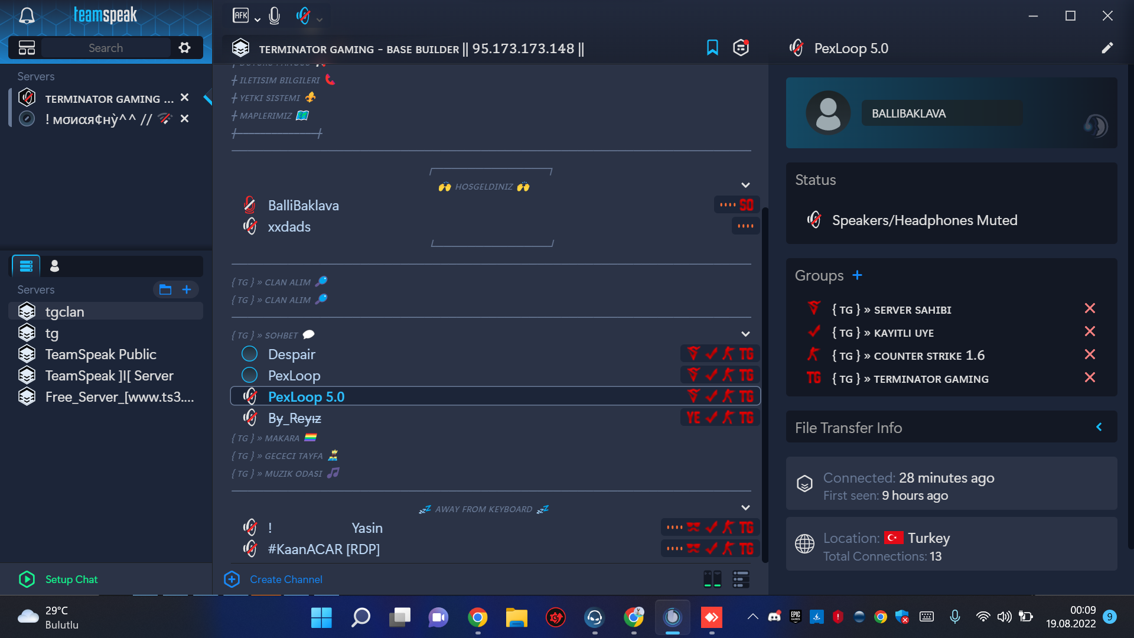
Task: Open the tg server bookmark
Action: (x=106, y=333)
